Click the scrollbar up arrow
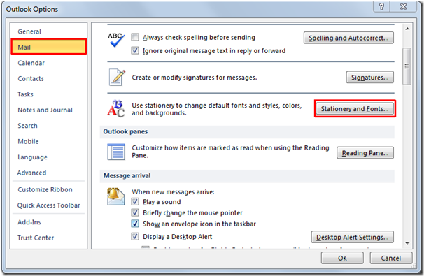This screenshot has width=424, height=276. coord(407,29)
